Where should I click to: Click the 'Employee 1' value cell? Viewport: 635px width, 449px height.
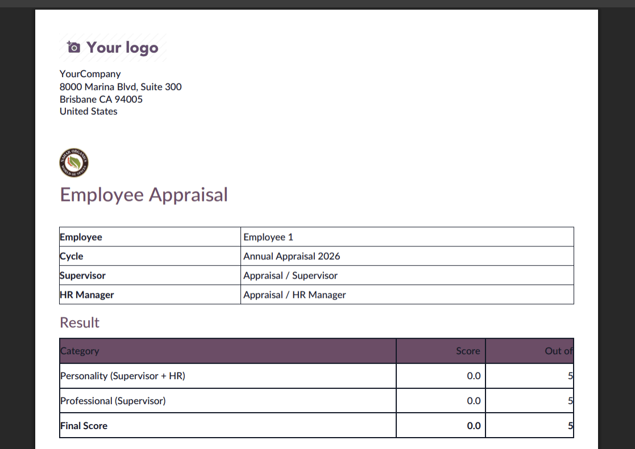click(x=407, y=237)
